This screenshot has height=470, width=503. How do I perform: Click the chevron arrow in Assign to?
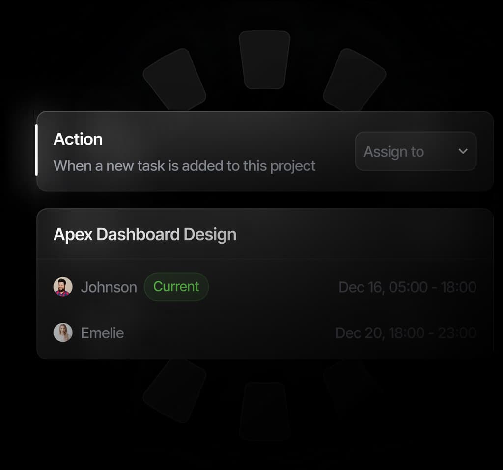[463, 151]
